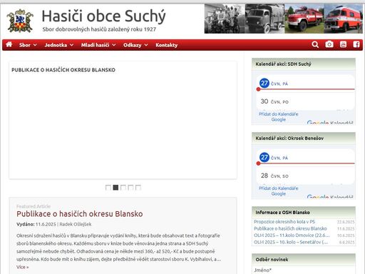Click the Hasiči obce Suchý site title

[x=103, y=16]
